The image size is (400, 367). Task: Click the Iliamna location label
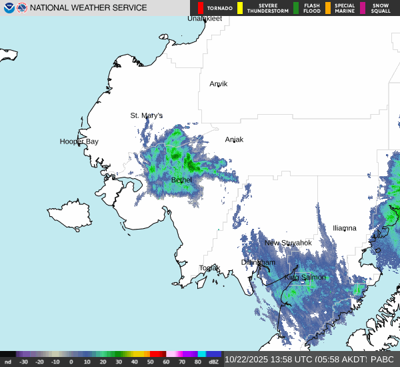pos(345,228)
